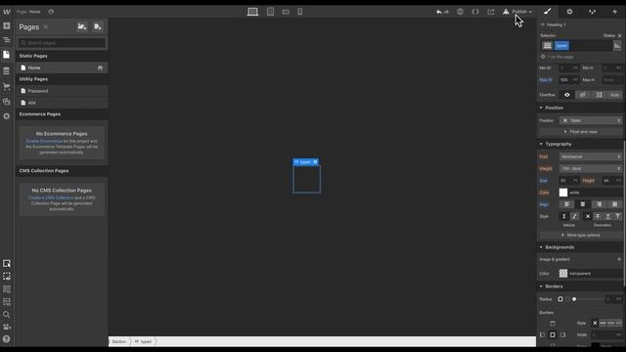
Task: Click the white text Color swatch
Action: pos(563,193)
